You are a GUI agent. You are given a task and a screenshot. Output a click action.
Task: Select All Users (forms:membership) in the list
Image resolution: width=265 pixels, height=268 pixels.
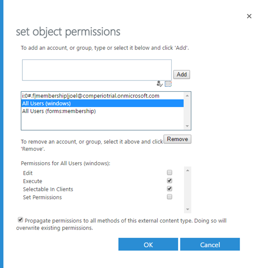pos(102,111)
